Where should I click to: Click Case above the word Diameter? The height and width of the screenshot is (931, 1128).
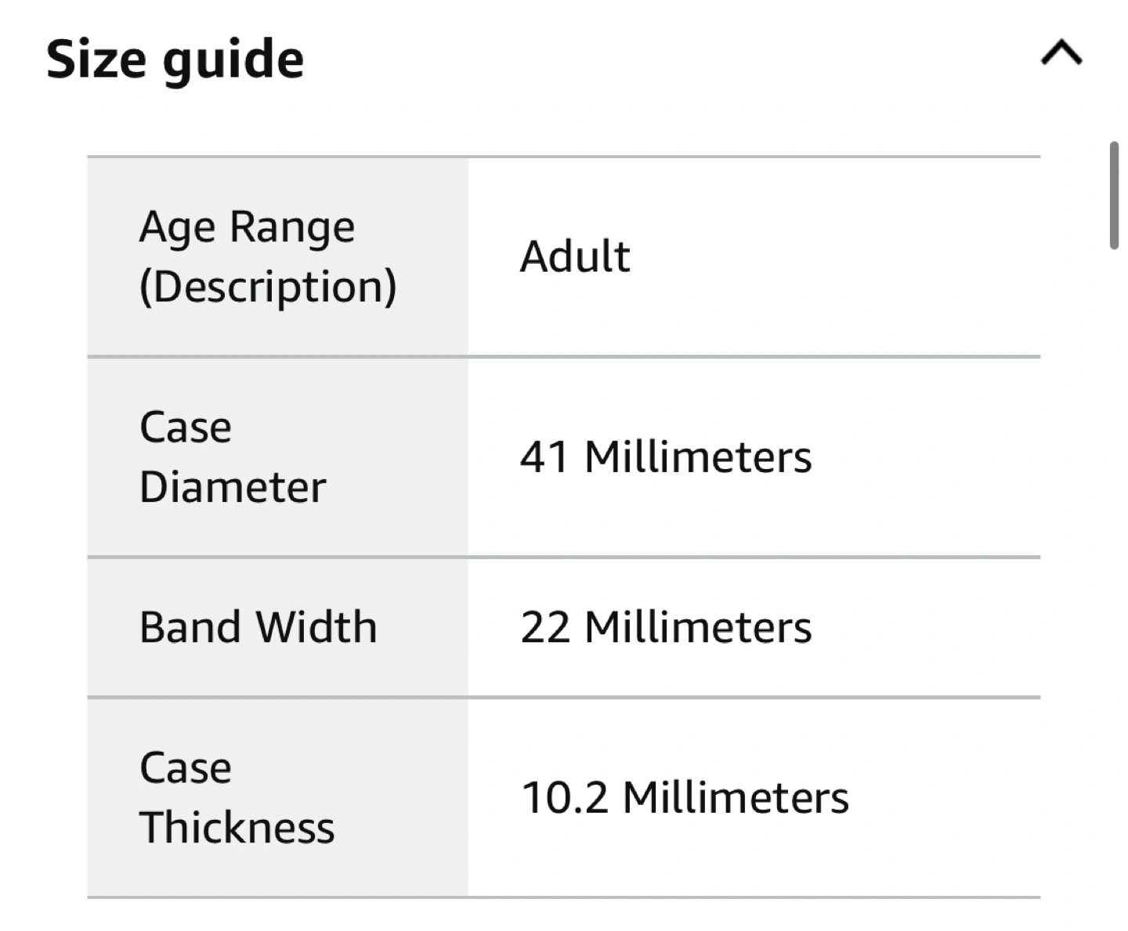pos(186,428)
